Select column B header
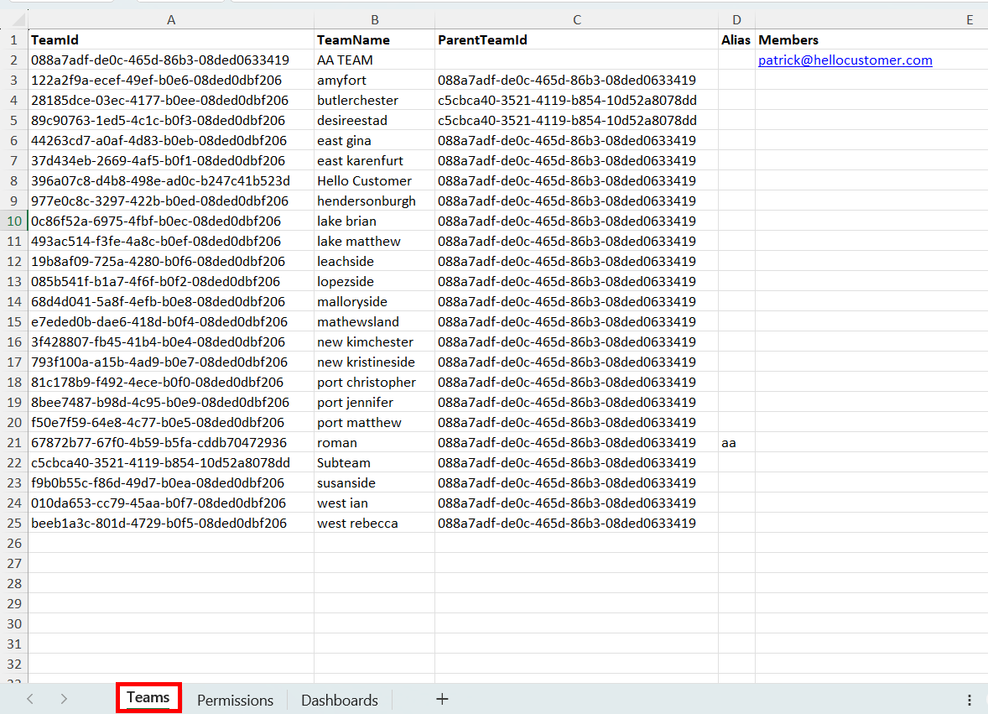The image size is (988, 714). point(374,20)
